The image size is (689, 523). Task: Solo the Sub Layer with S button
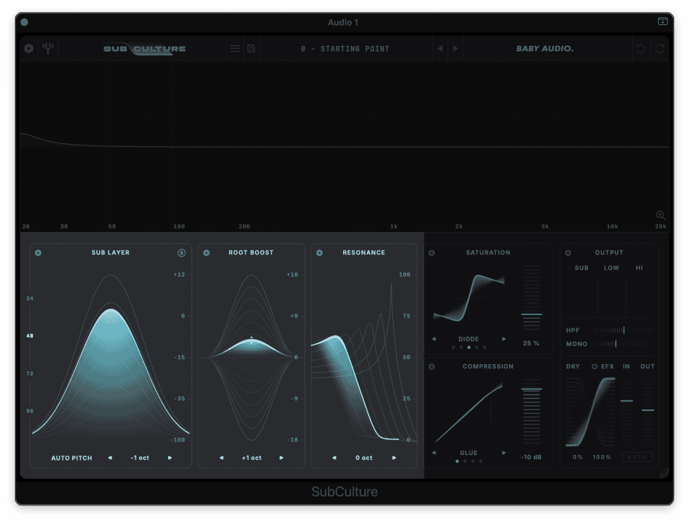point(182,252)
